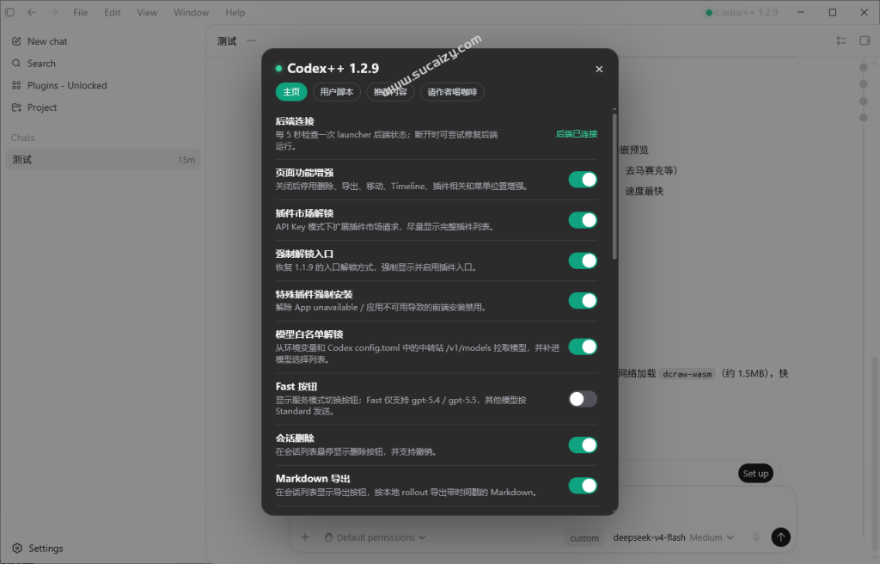Toggle 模型白名单解锁 switch
This screenshot has height=564, width=880.
pyautogui.click(x=582, y=346)
